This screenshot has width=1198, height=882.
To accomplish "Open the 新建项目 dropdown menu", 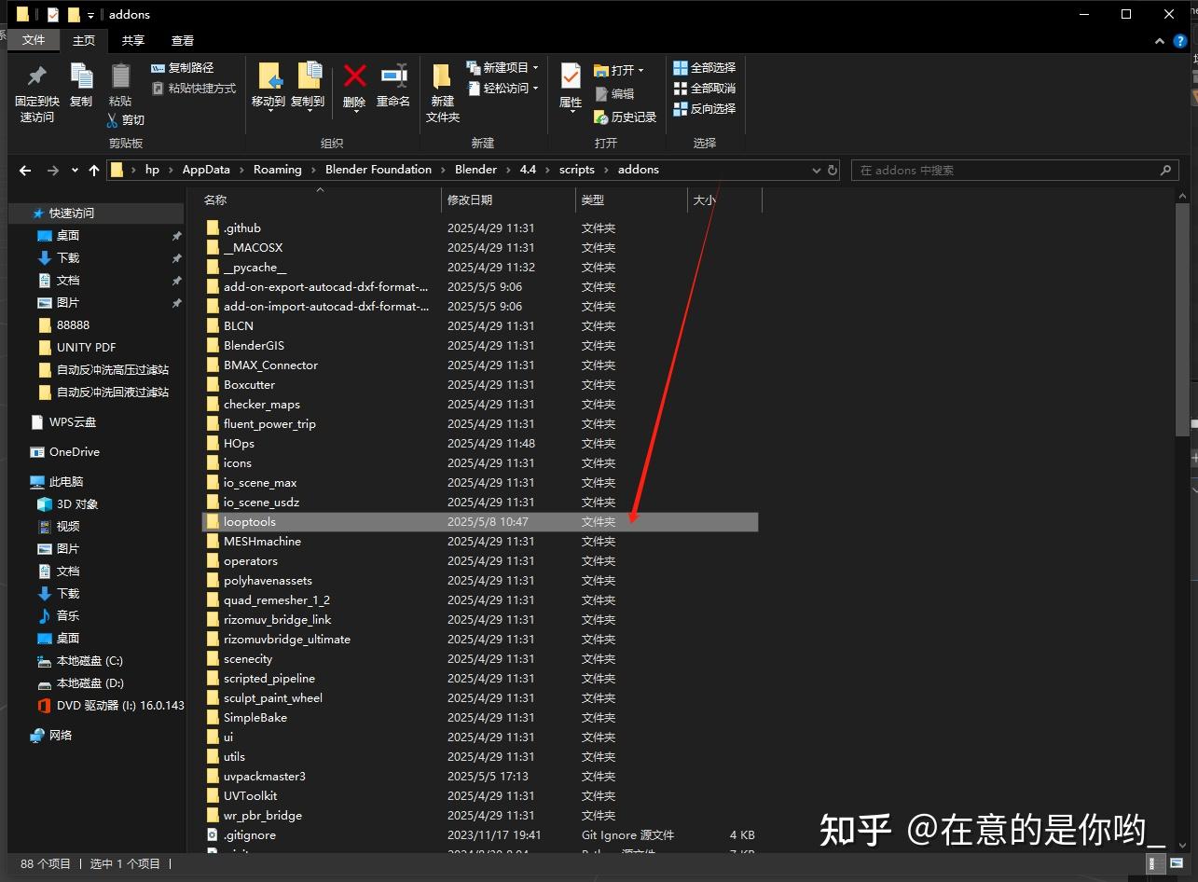I will click(503, 66).
